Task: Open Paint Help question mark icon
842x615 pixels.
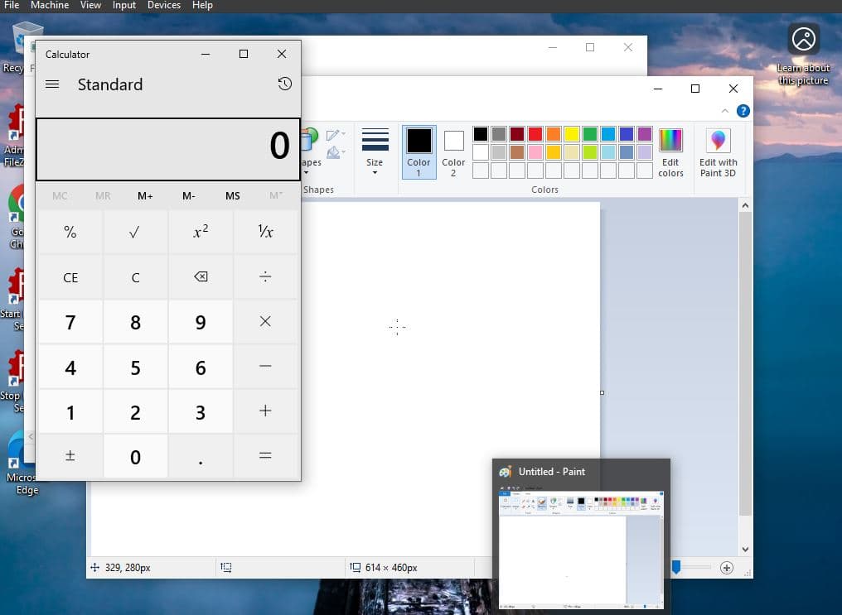Action: tap(743, 111)
